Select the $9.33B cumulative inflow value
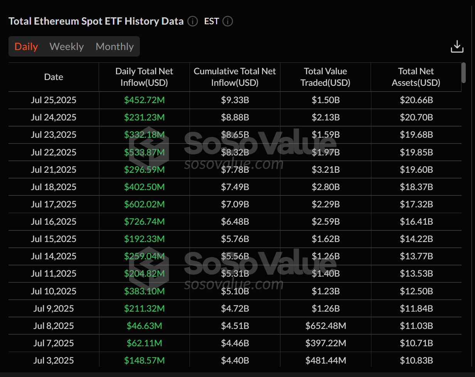 coord(235,100)
